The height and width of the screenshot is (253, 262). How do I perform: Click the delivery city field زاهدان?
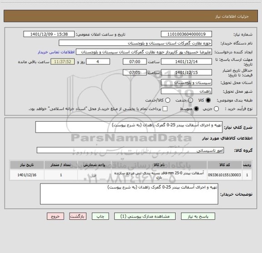[x=186, y=91]
